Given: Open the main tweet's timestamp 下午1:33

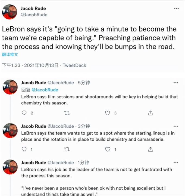Looking at the screenshot, I should [x=11, y=65].
